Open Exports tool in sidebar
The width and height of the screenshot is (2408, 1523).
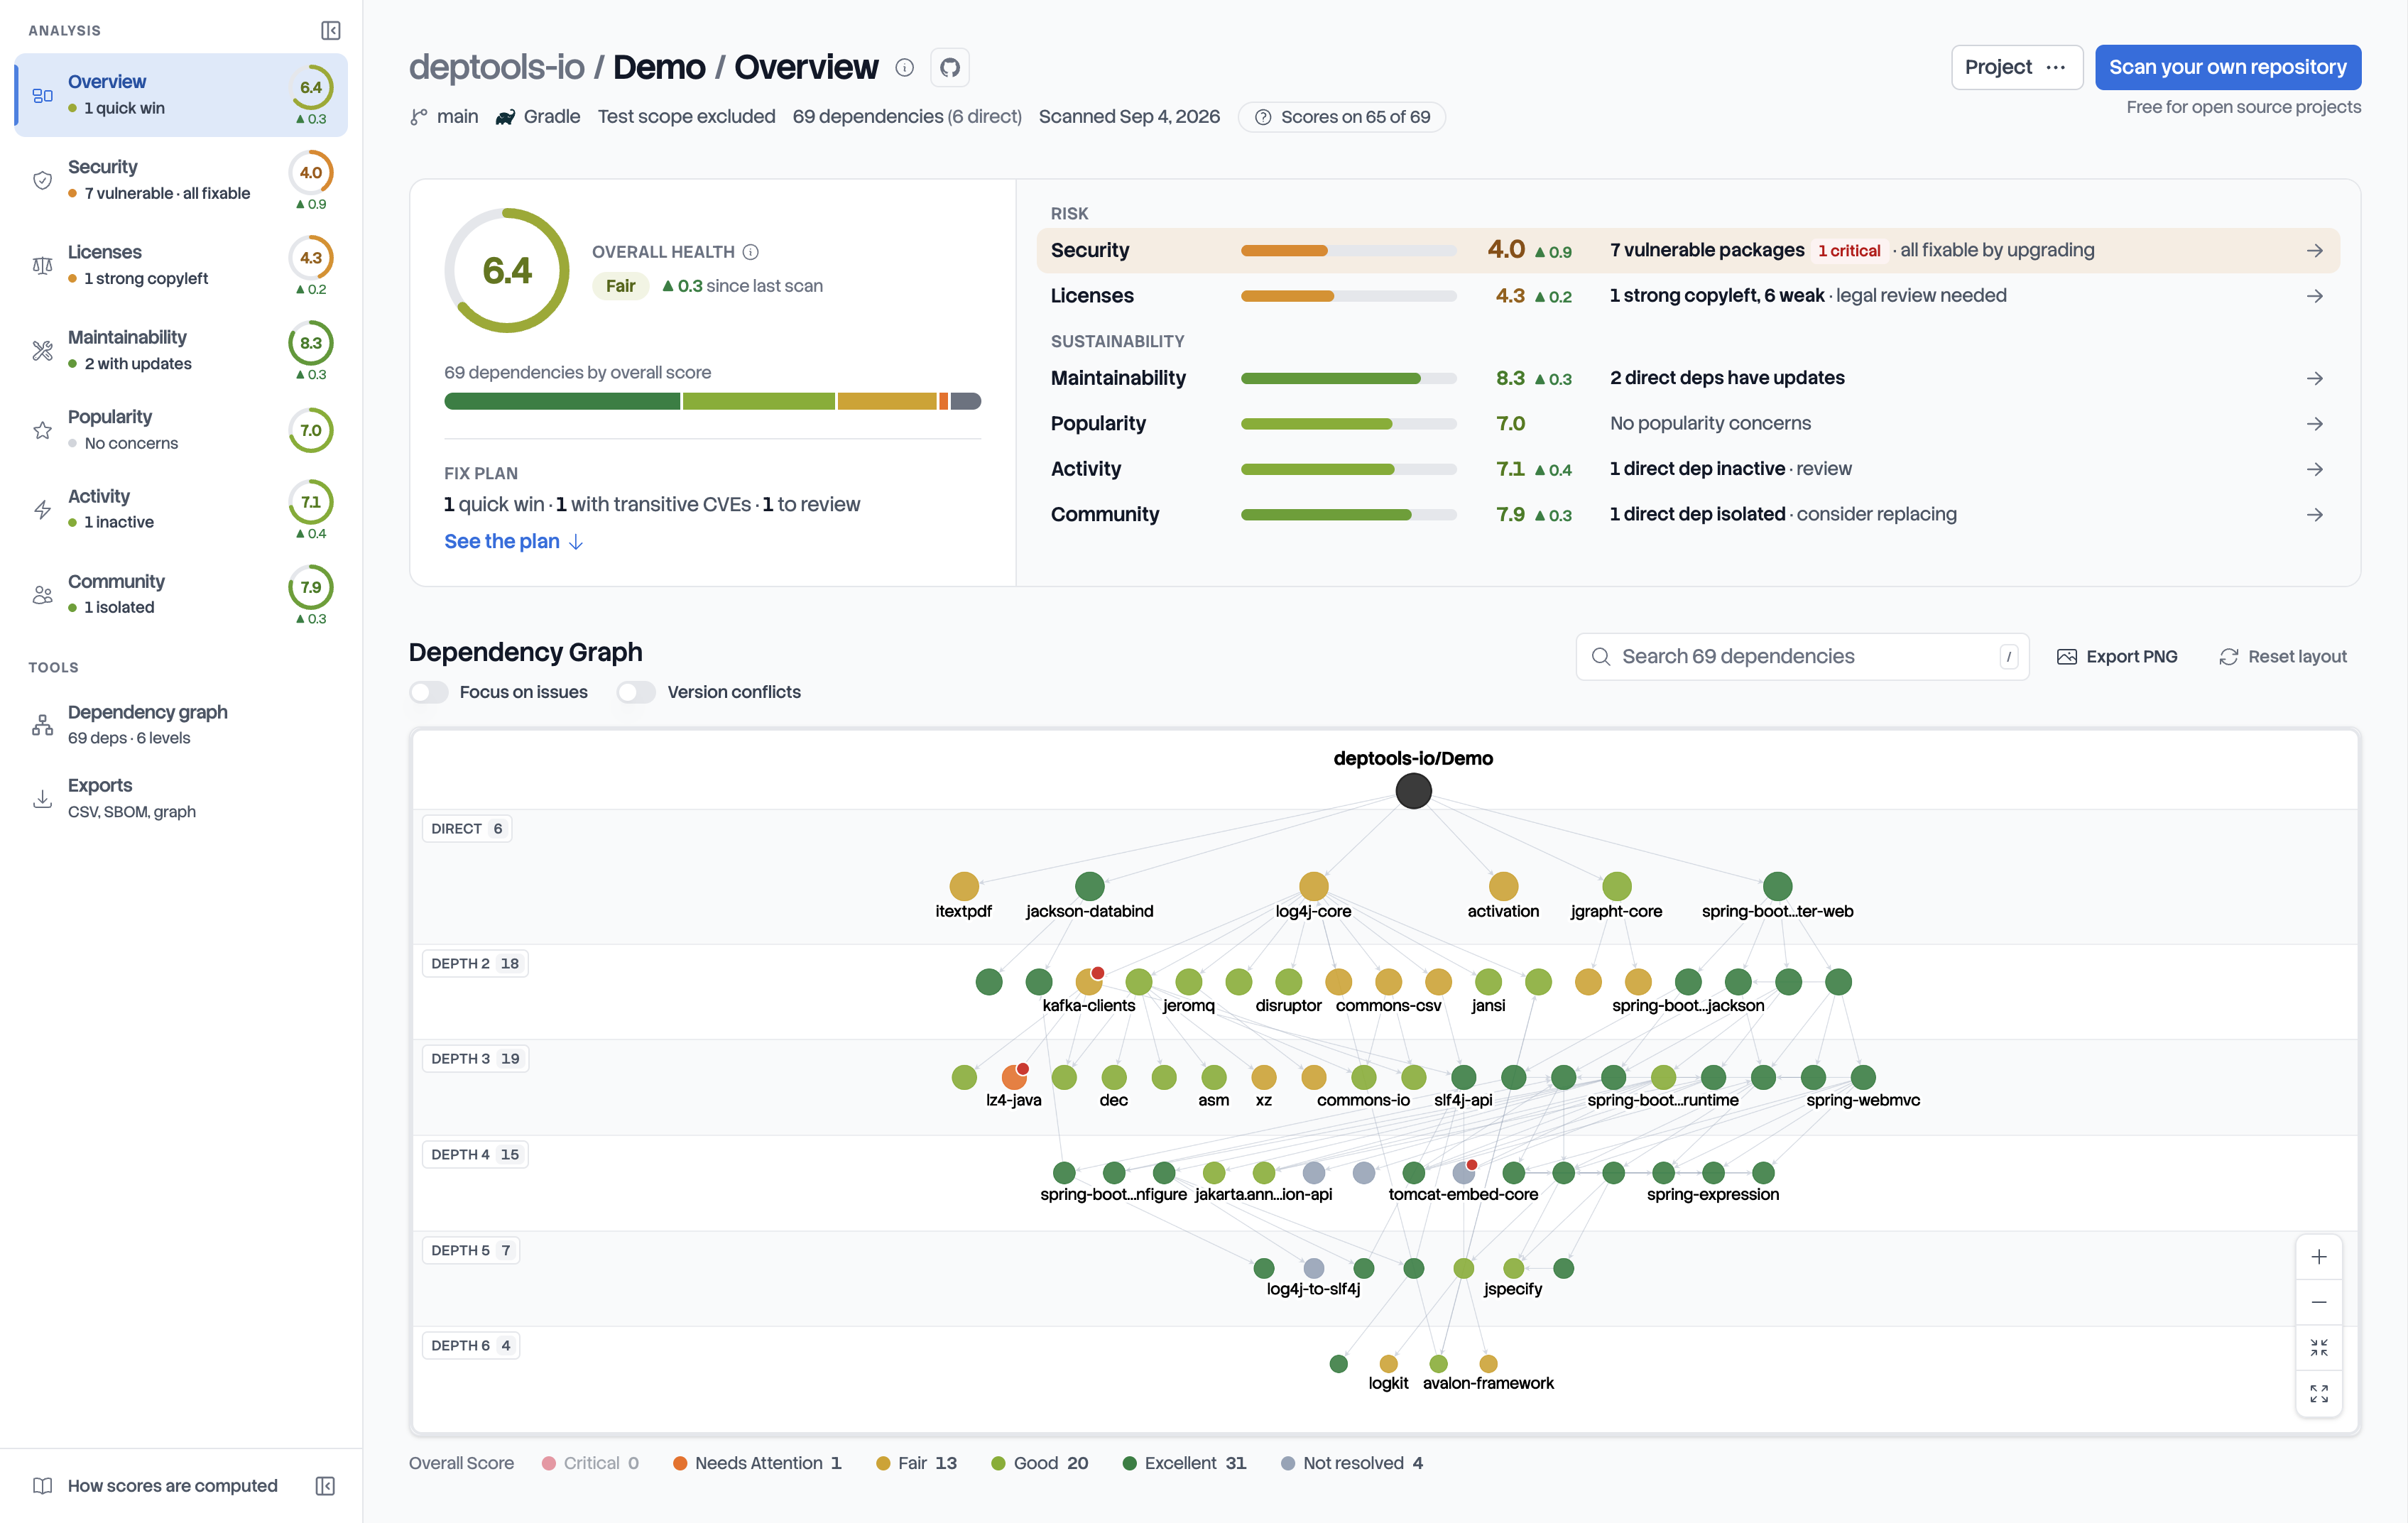pyautogui.click(x=181, y=798)
